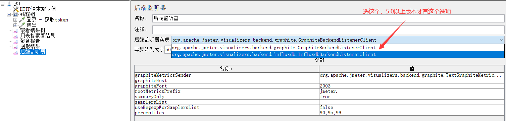Open the 后端监听器实现 dropdown arrow

501,40
